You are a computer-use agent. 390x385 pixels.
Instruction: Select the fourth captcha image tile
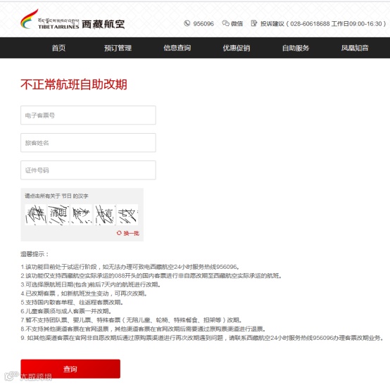point(104,215)
